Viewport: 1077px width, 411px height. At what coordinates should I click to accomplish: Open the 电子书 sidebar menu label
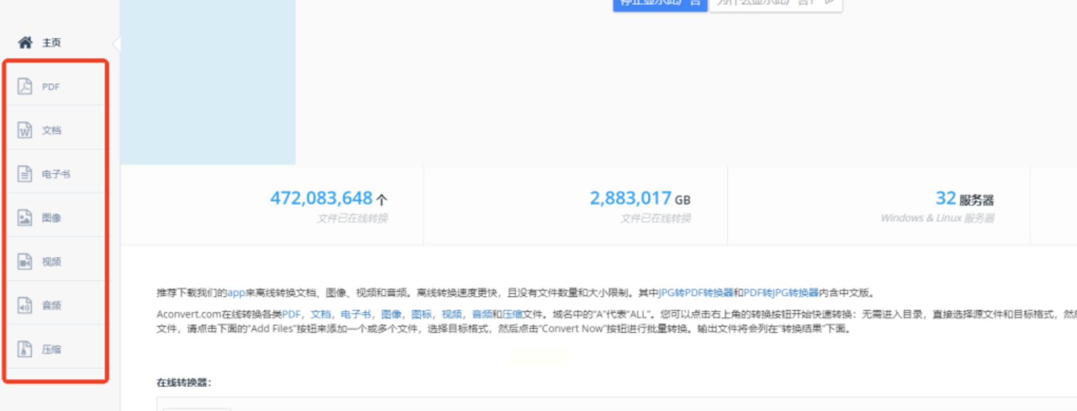(56, 174)
